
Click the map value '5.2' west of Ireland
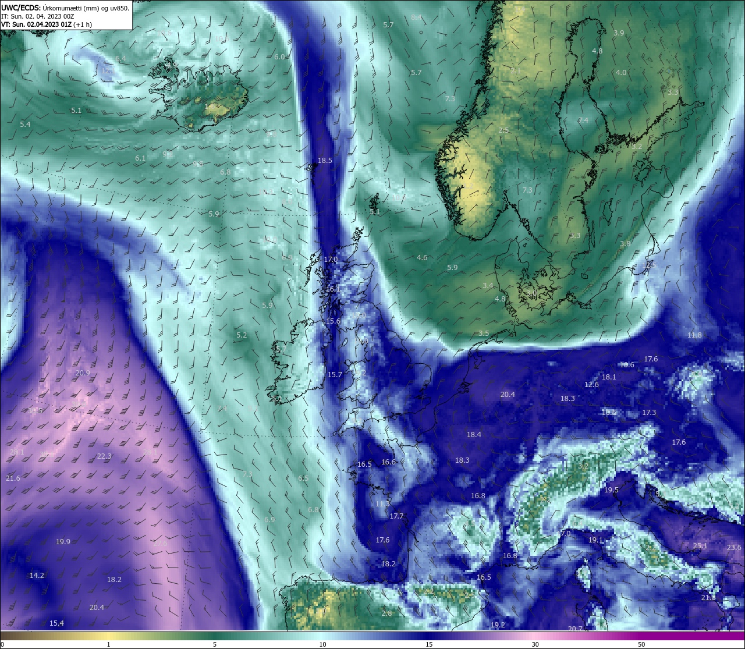coord(242,335)
